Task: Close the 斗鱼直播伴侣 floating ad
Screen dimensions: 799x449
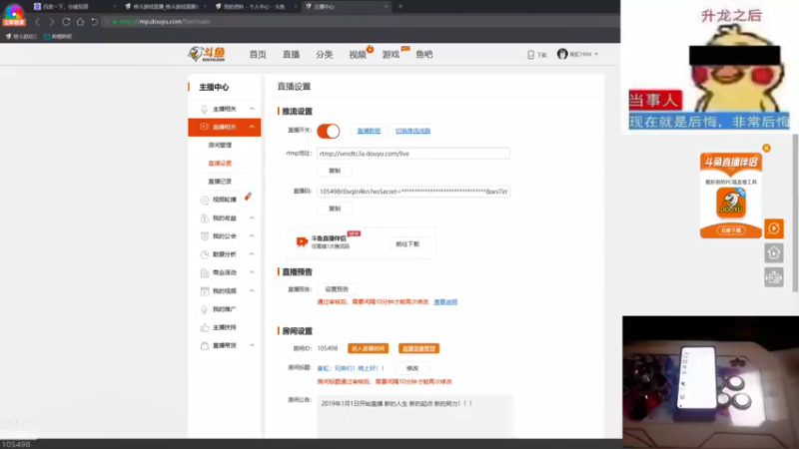Action: coord(766,148)
